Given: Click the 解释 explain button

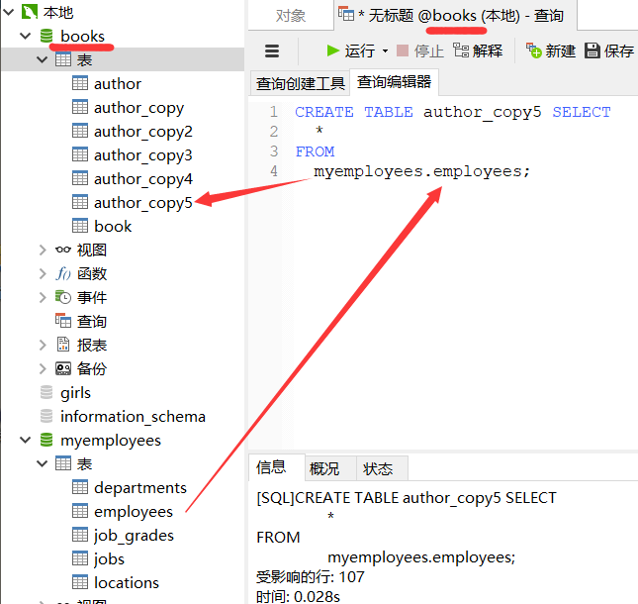Looking at the screenshot, I should click(x=478, y=50).
